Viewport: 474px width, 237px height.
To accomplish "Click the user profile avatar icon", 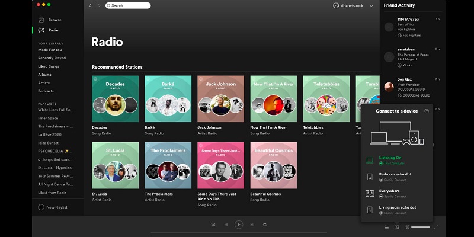I will click(x=336, y=5).
